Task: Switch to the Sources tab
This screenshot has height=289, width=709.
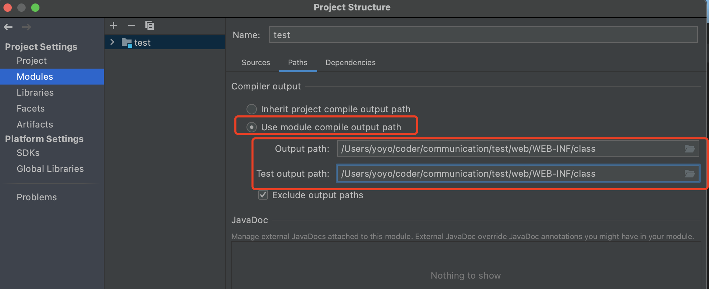Action: [x=255, y=63]
